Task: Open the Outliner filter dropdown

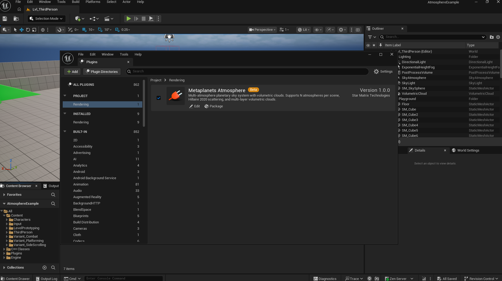Action: pos(372,37)
